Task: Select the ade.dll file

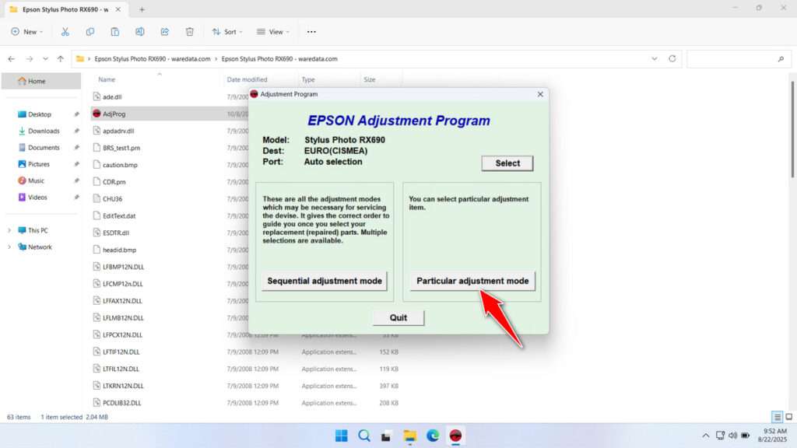Action: tap(112, 97)
